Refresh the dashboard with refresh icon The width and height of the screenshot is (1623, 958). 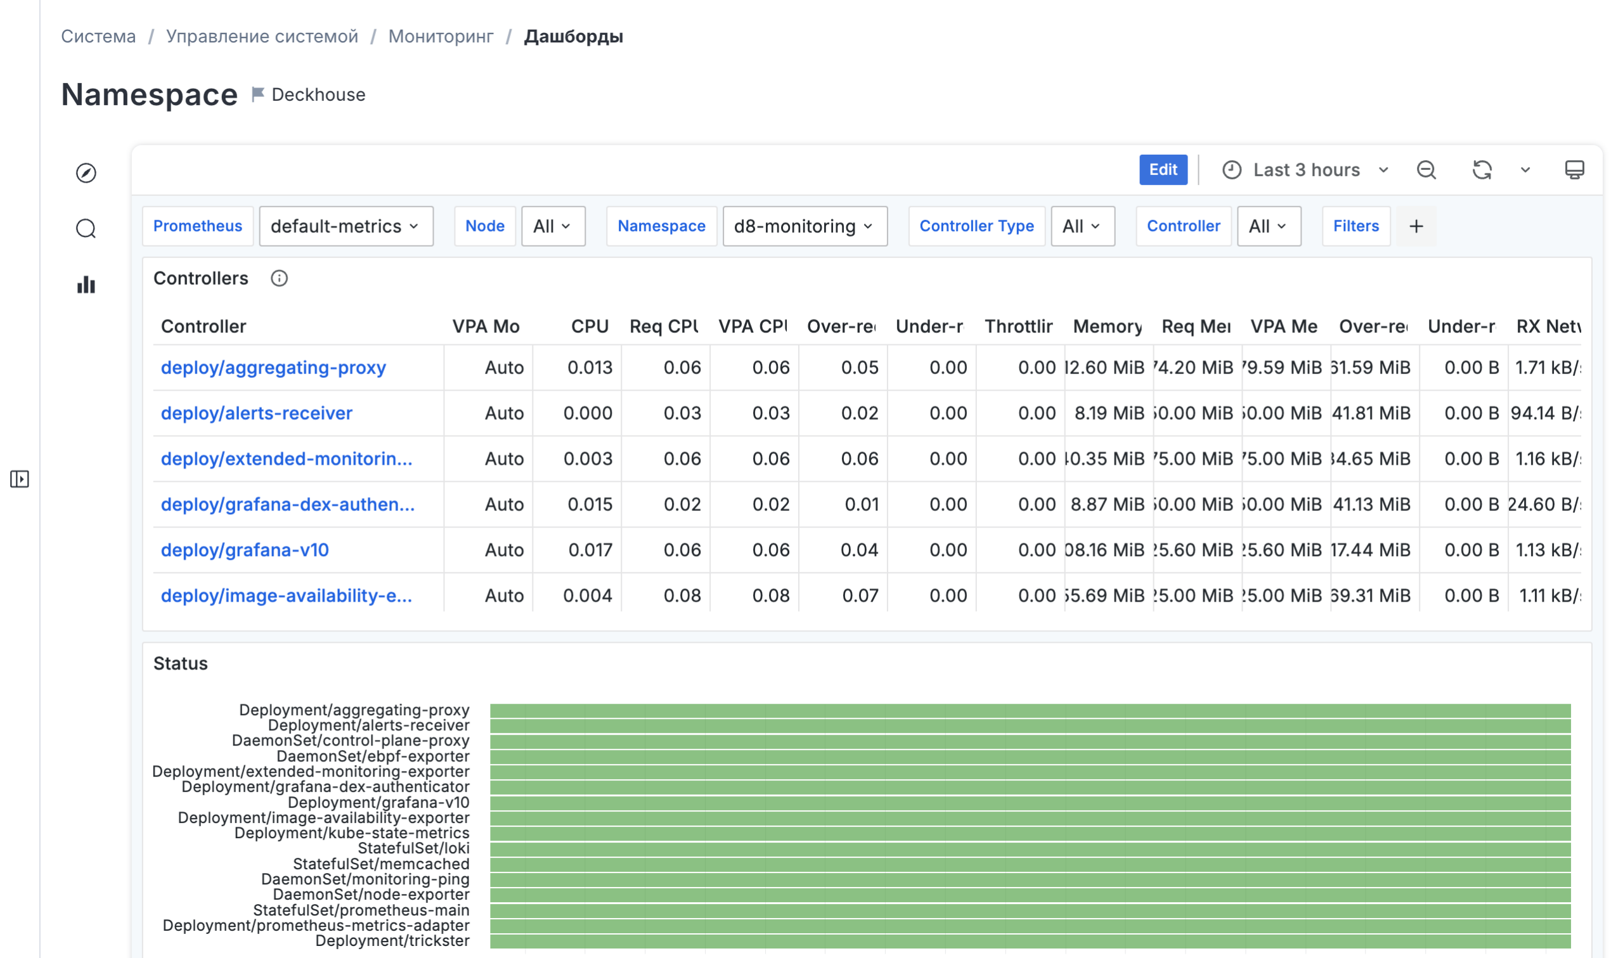coord(1482,170)
